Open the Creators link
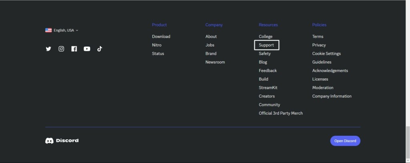 (267, 96)
